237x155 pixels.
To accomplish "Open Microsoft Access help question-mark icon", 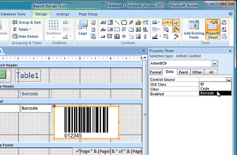I will [231, 14].
